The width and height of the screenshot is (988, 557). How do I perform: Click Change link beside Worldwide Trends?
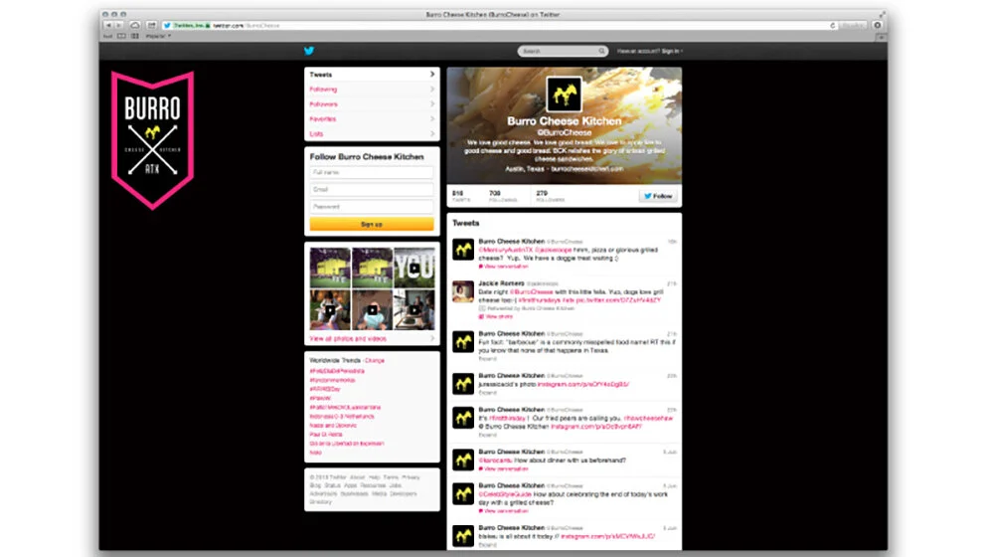coord(375,361)
